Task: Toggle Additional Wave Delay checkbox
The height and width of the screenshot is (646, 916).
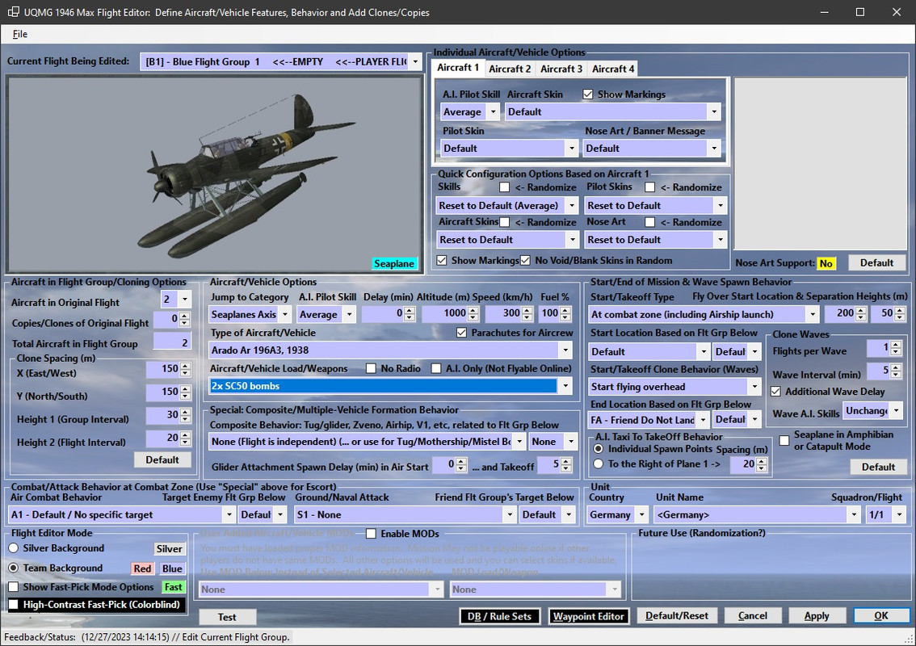Action: click(x=775, y=392)
